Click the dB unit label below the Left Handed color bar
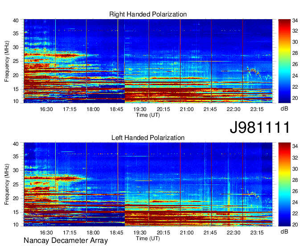 (284, 231)
